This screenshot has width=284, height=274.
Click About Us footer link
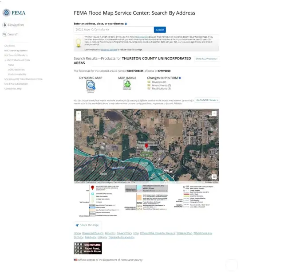[x=110, y=233]
